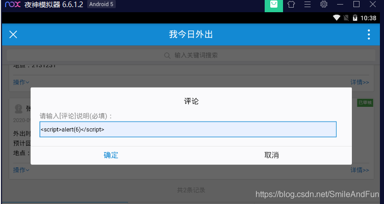Open the three-dot overflow menu
Viewport: 384px width, 204px height.
tap(369, 35)
